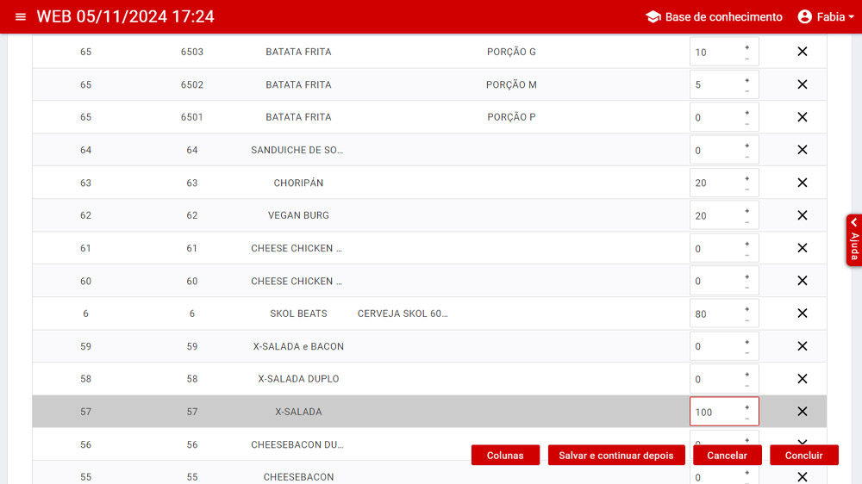Delete the CHORIPÁN row with X icon
Screen dimensions: 862x484
802,183
